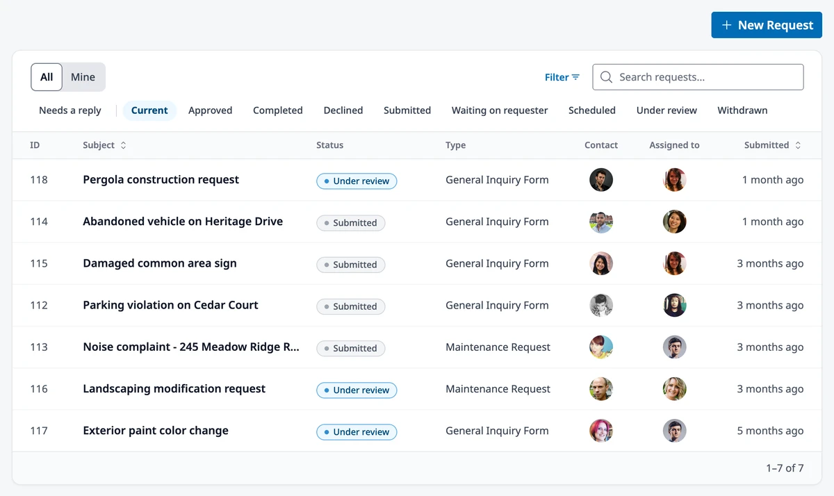Click Under review badge for Exterior paint row
Image resolution: width=834 pixels, height=496 pixels.
coord(357,431)
